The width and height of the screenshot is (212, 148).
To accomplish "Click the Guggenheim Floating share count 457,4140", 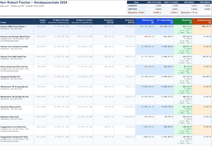I will pyautogui.click(x=41, y=137).
